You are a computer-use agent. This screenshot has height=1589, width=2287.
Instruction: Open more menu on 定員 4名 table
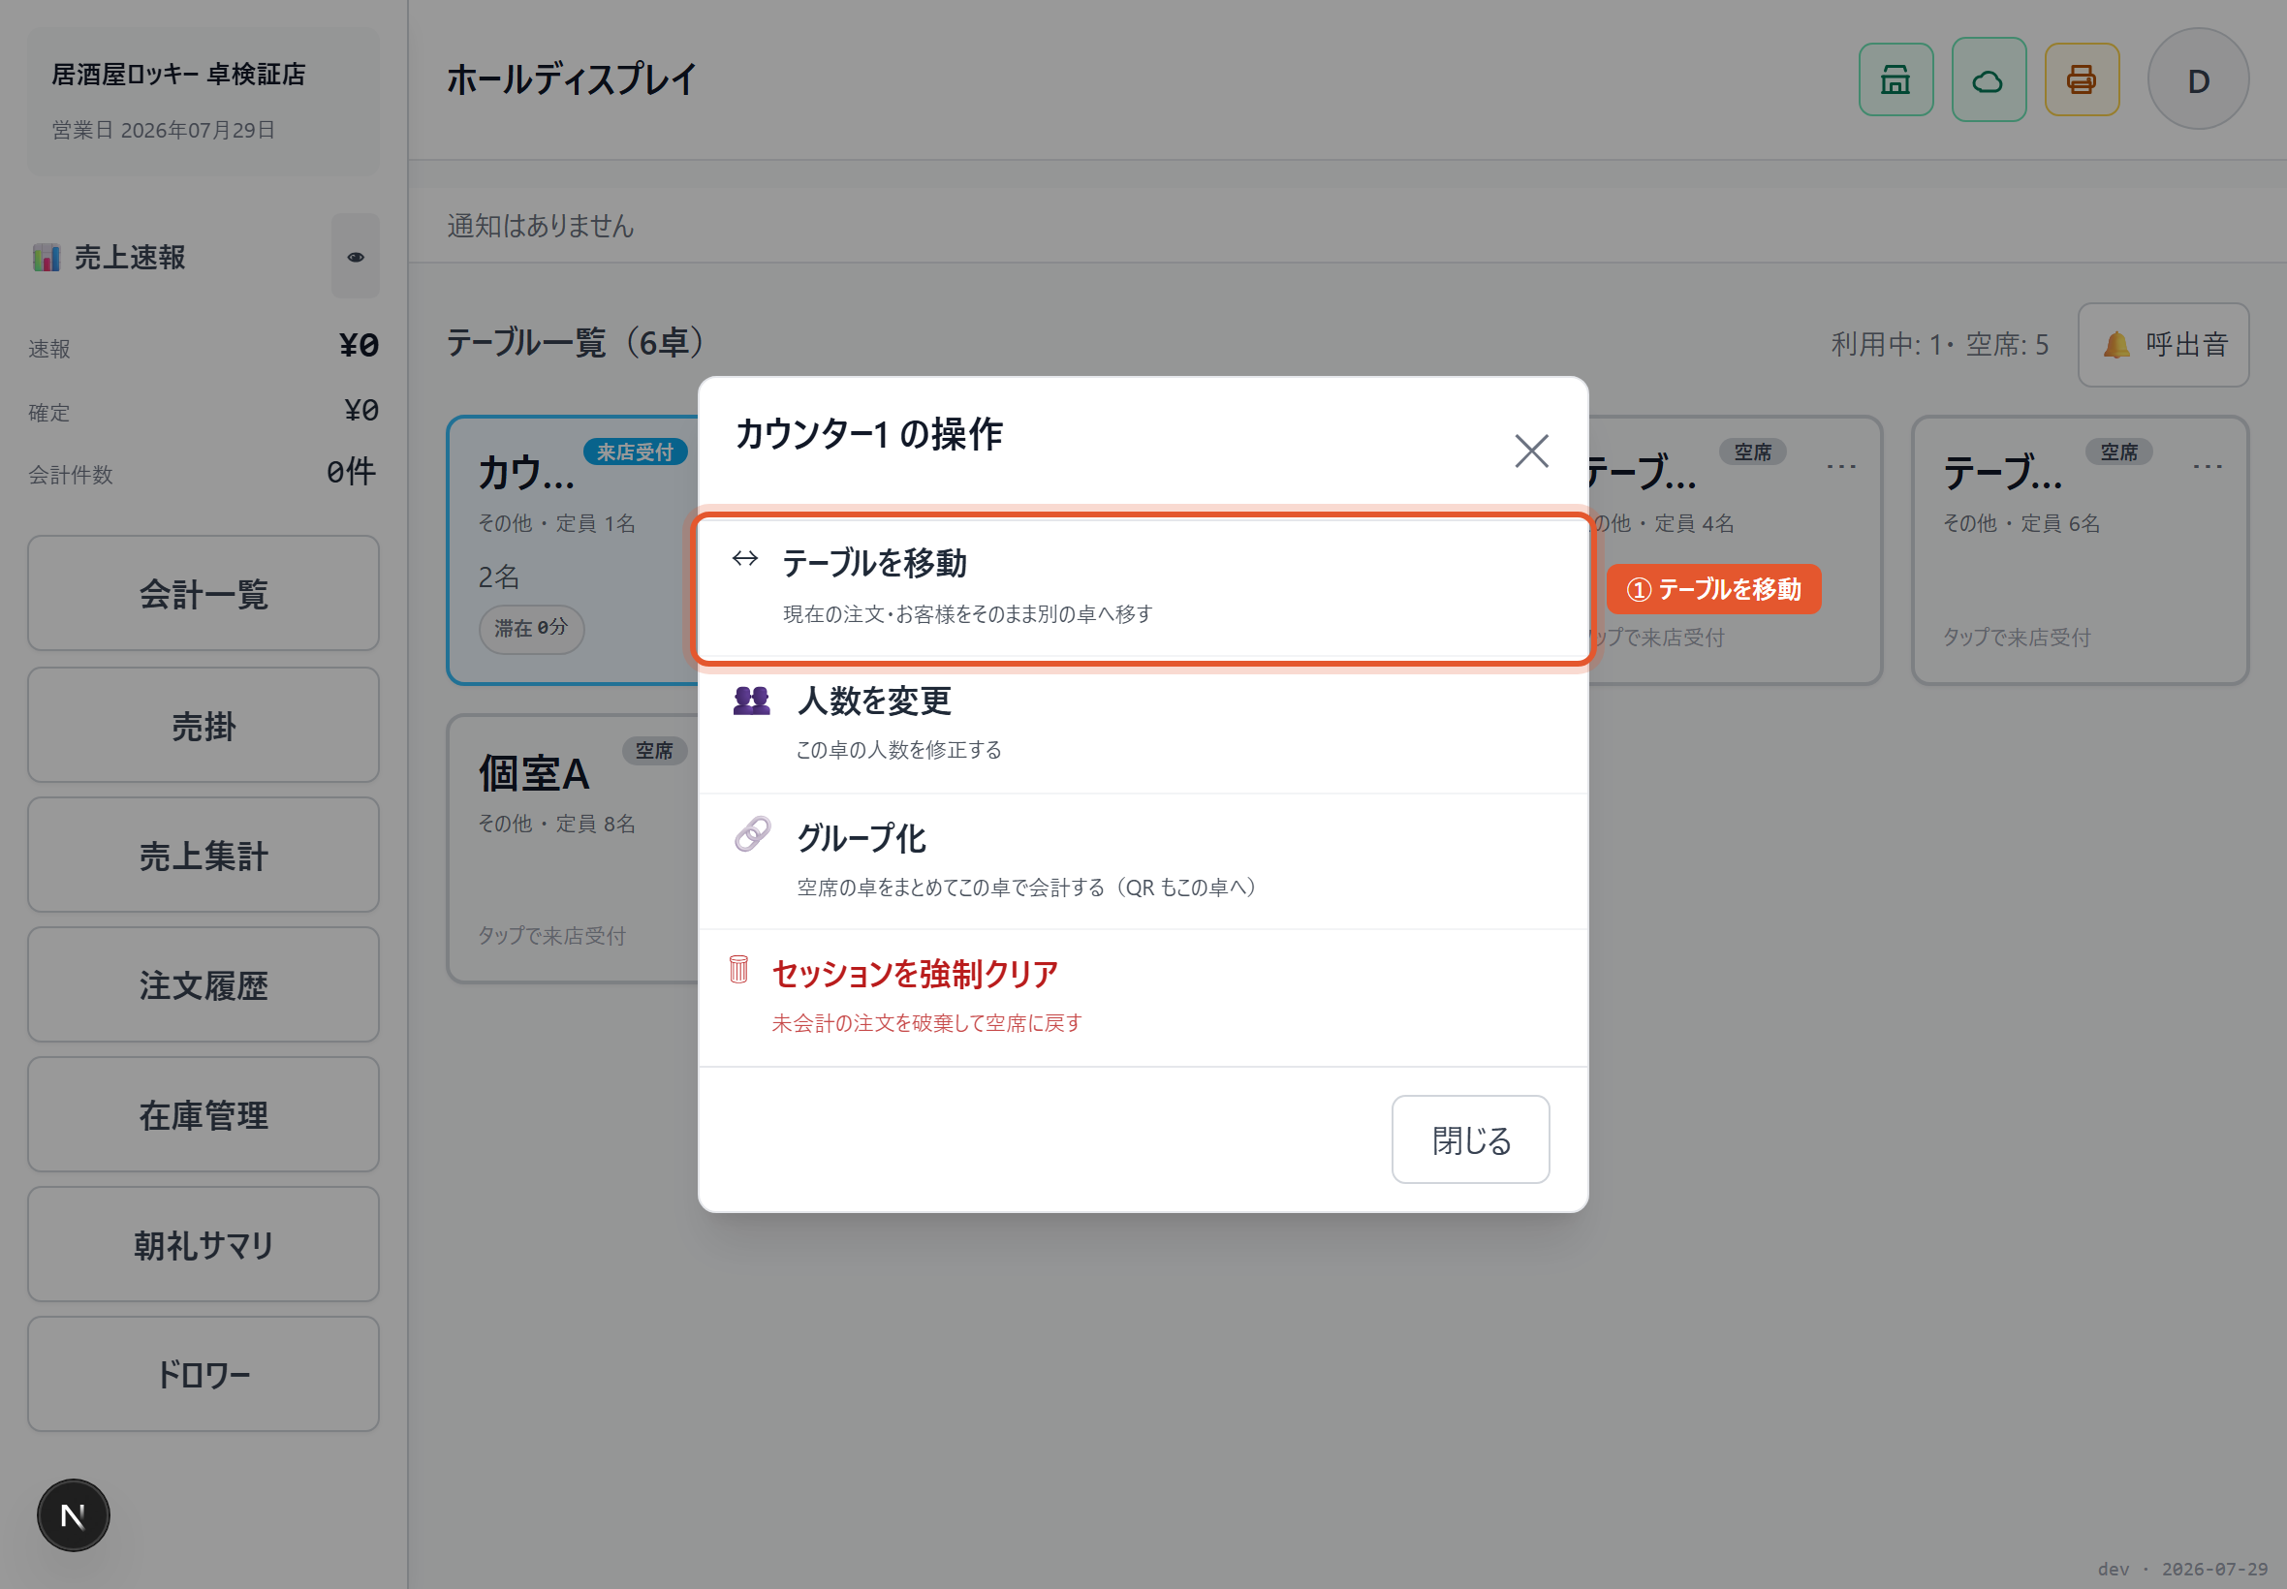point(1841,465)
